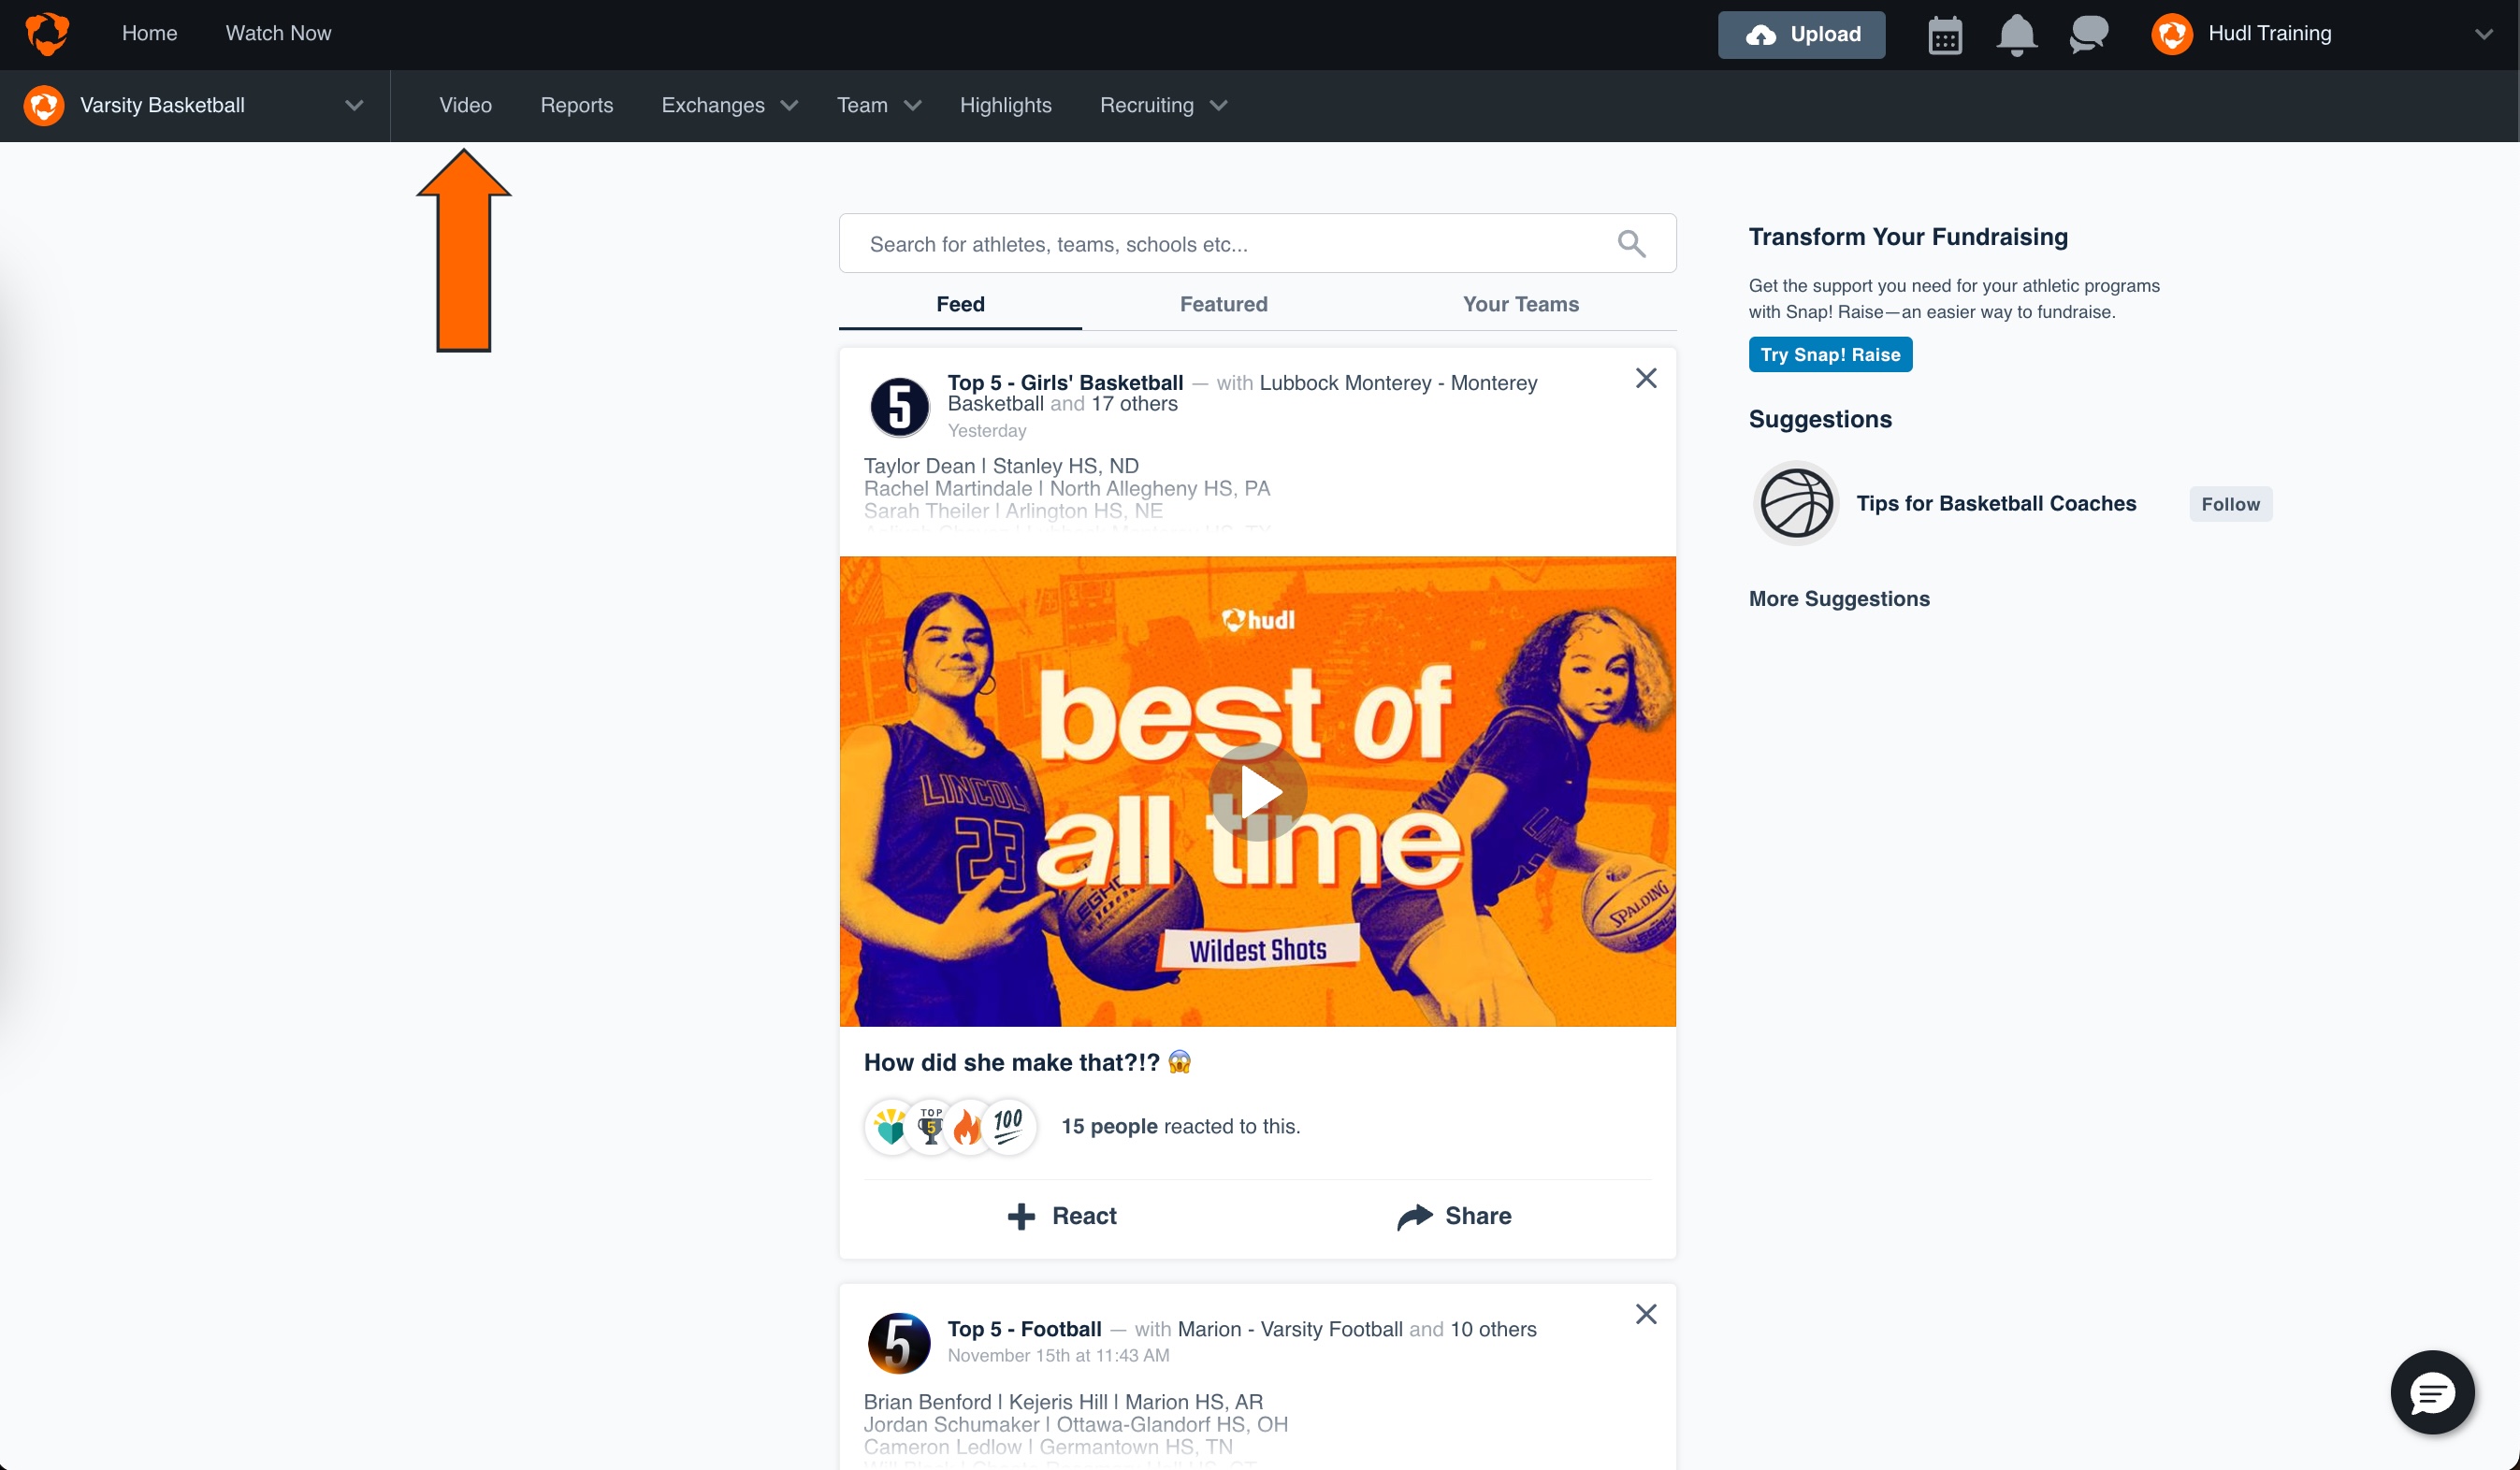Switch to the Featured tab
This screenshot has height=1470, width=2520.
[x=1223, y=304]
